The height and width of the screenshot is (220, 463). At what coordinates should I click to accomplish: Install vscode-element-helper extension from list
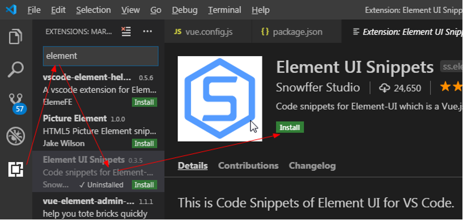[x=144, y=103]
